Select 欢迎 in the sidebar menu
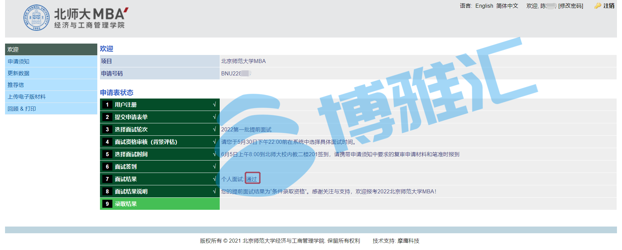Image resolution: width=622 pixels, height=250 pixels. pos(51,49)
